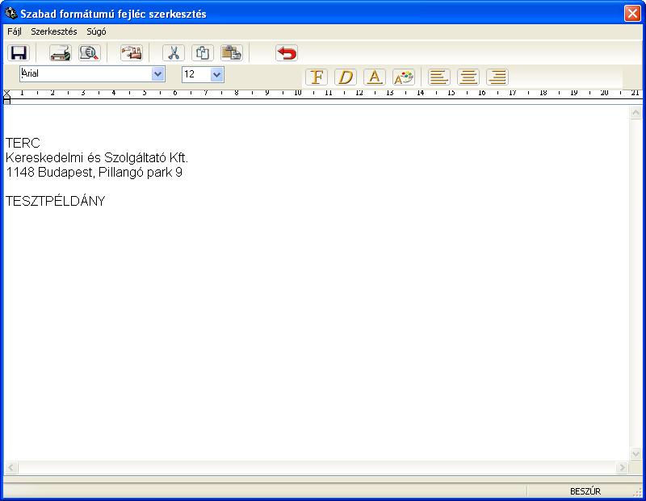Screen dimensions: 646x501
Task: Click the TESZTPÉLDÁNY text line
Action: 55,201
